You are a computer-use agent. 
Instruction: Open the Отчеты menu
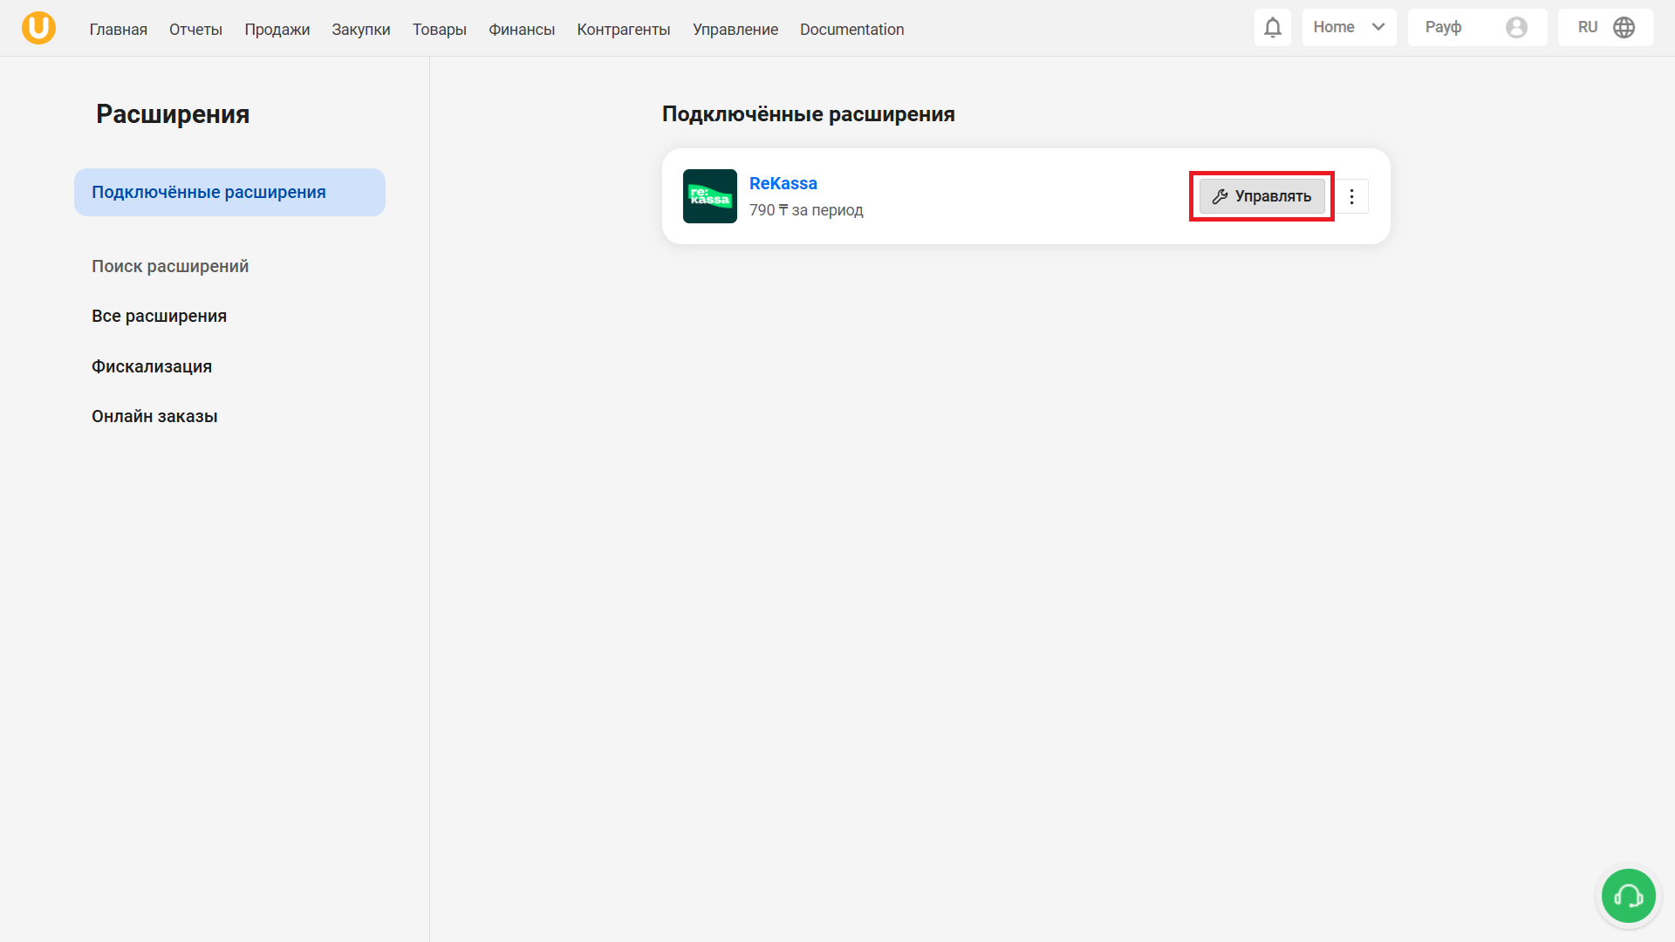click(195, 30)
